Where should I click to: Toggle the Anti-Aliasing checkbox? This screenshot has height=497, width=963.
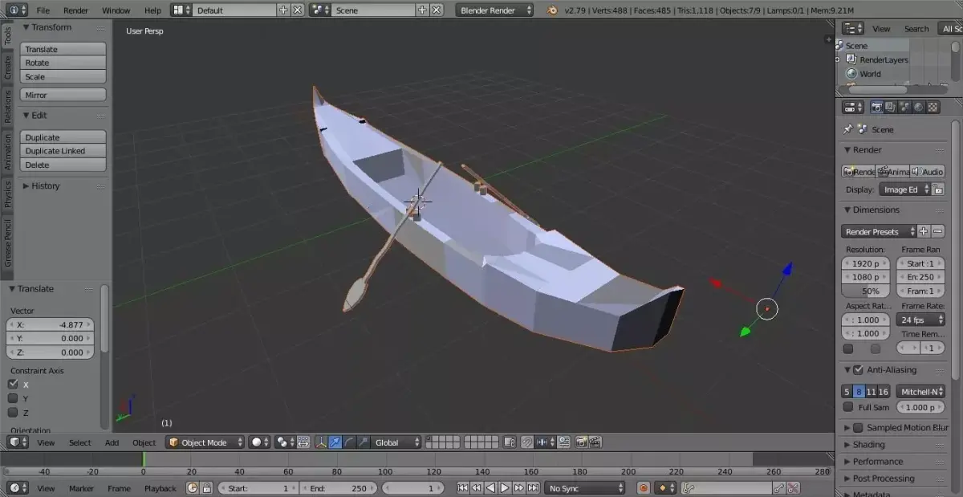point(859,370)
